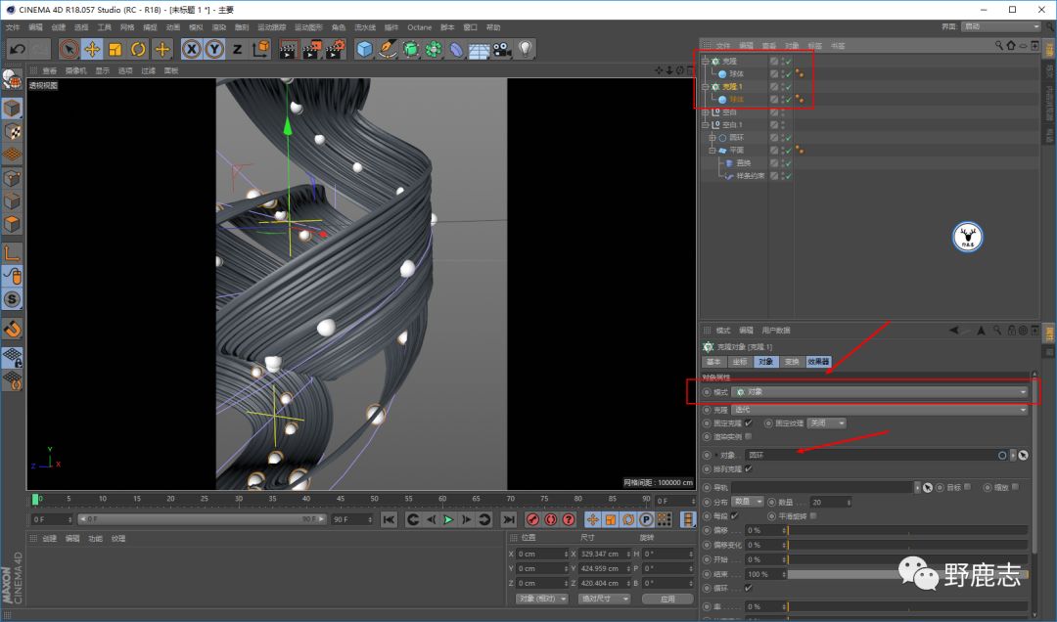Open the 克隆 dropdown showing 迭代

click(880, 410)
